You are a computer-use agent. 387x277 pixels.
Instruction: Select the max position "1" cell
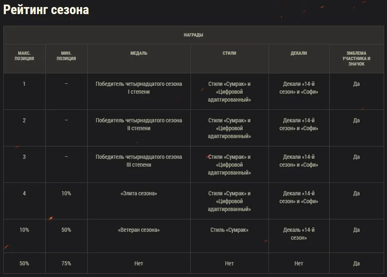(24, 84)
